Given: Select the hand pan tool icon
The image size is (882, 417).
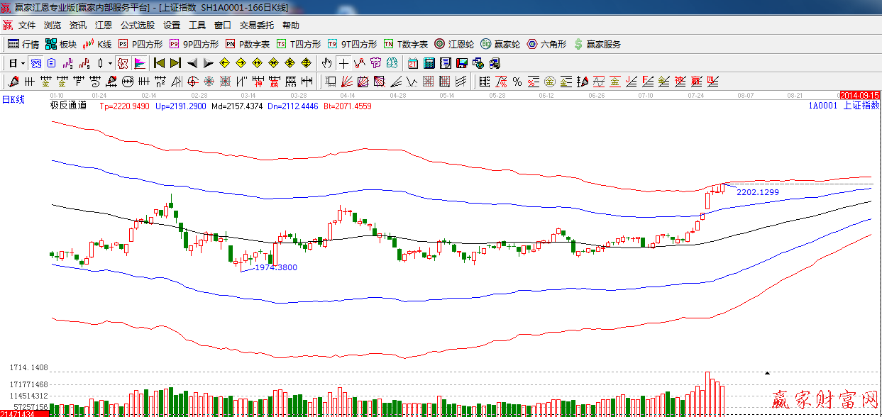Looking at the screenshot, I should click(x=326, y=63).
